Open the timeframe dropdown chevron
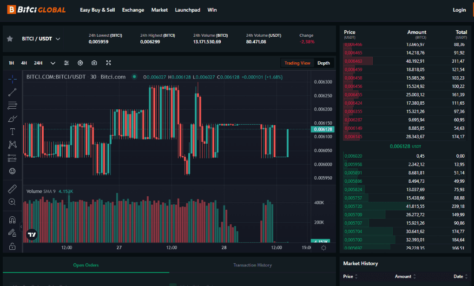 53,63
